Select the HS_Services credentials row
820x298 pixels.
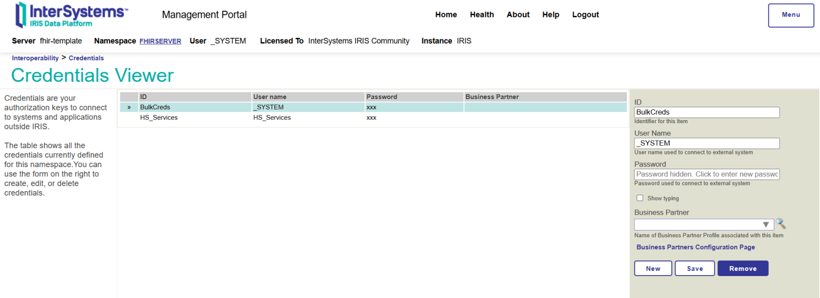(x=373, y=118)
